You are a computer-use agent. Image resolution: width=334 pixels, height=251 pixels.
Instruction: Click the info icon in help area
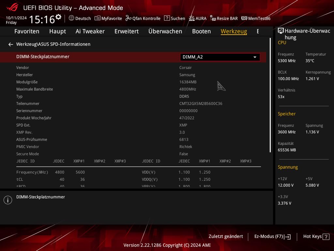click(8, 200)
